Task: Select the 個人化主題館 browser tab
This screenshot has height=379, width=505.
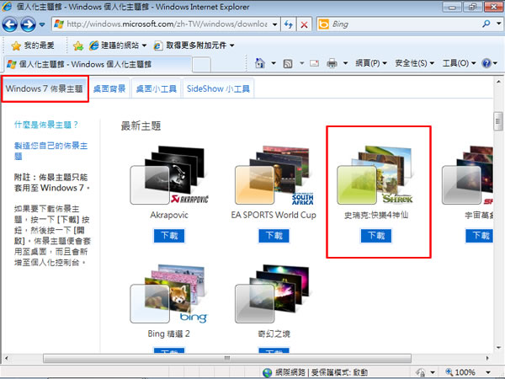Action: coord(97,64)
